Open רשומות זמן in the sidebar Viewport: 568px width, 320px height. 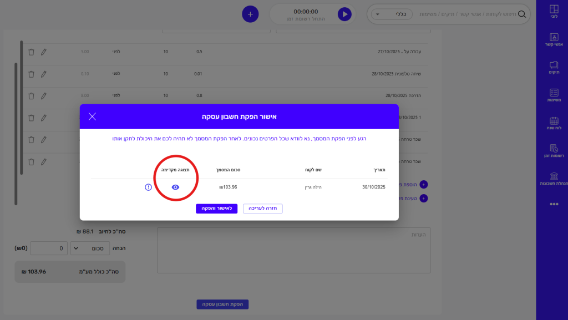coord(554,151)
